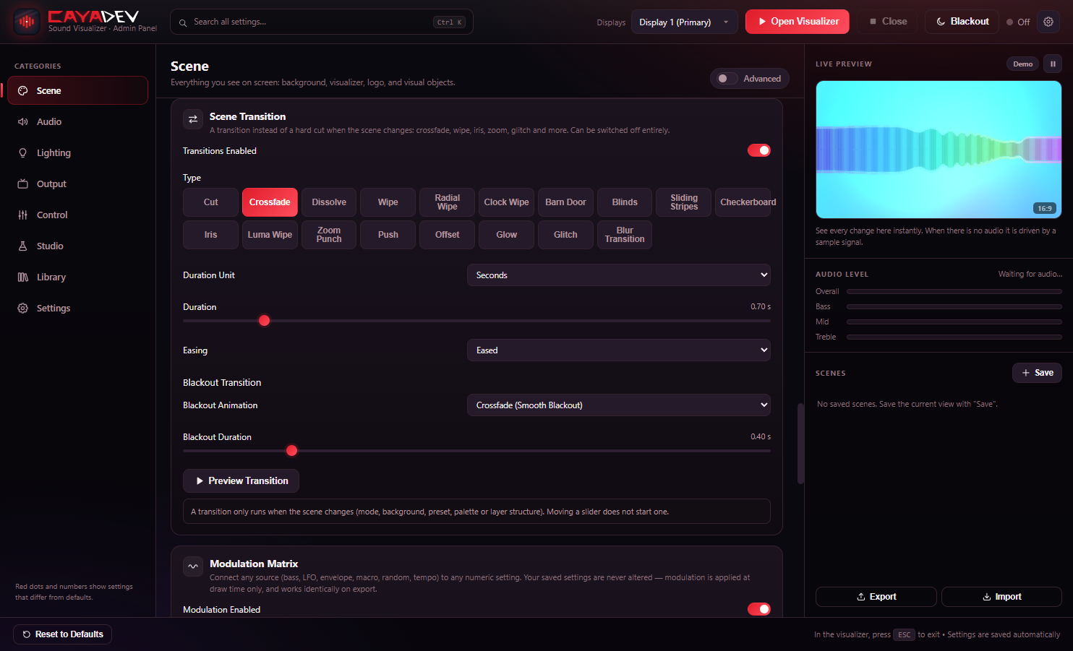The height and width of the screenshot is (651, 1073).
Task: Adjust the Blackout Duration slider handle
Action: 292,451
